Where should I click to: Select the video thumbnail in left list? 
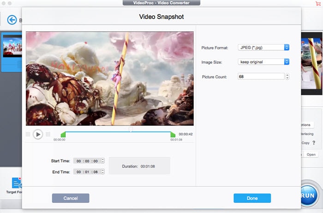point(12,46)
